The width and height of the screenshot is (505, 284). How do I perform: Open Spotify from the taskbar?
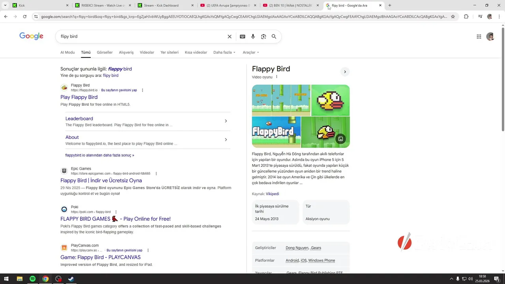click(x=32, y=279)
